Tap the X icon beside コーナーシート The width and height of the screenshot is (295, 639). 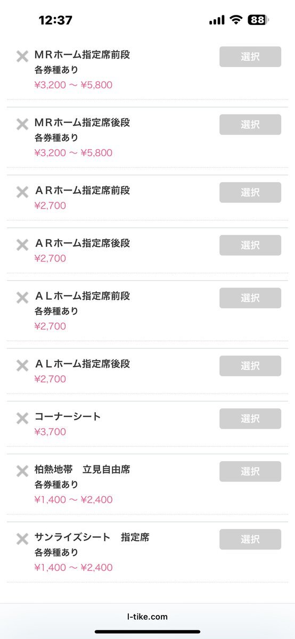click(22, 419)
